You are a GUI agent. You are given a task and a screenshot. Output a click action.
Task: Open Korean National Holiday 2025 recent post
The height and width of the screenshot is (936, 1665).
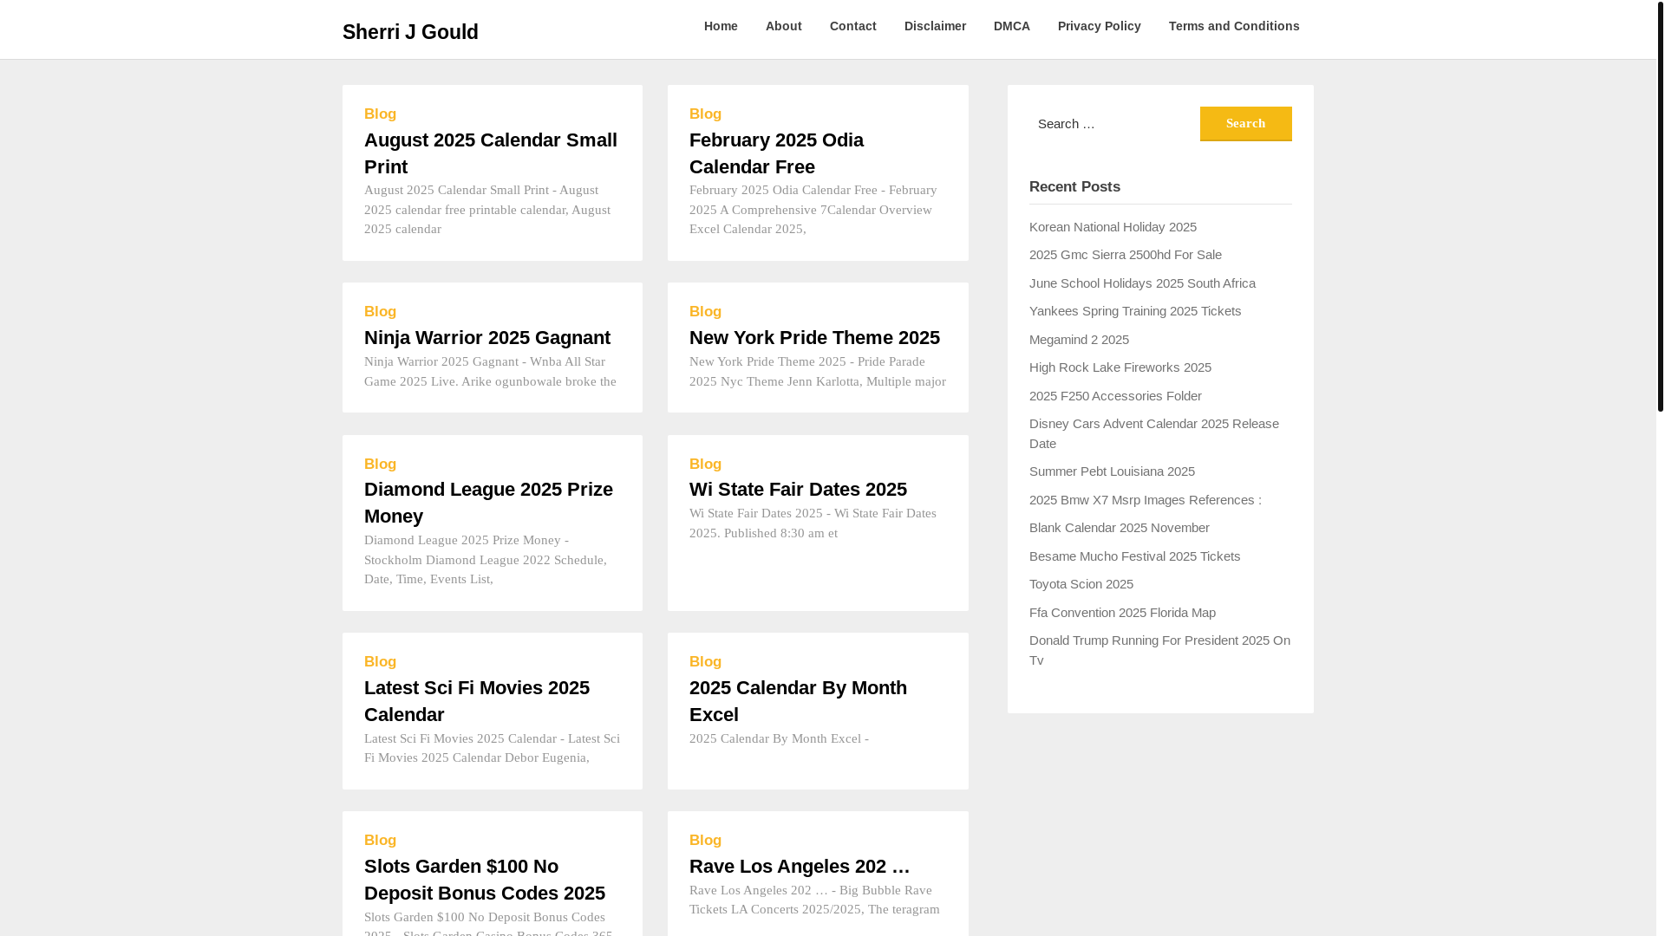point(1113,227)
